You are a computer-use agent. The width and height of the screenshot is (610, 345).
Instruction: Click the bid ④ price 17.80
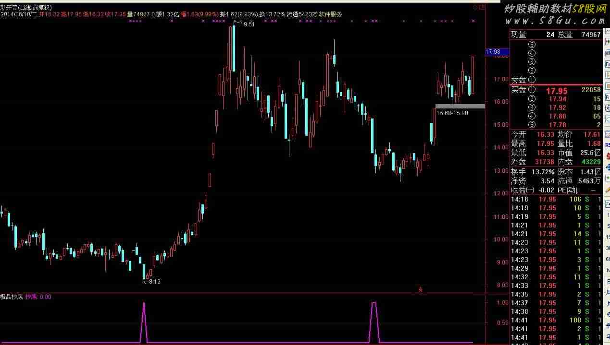coord(557,117)
